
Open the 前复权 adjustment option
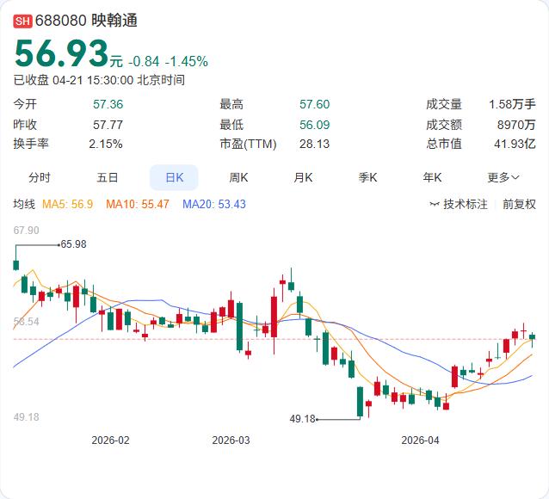click(519, 204)
